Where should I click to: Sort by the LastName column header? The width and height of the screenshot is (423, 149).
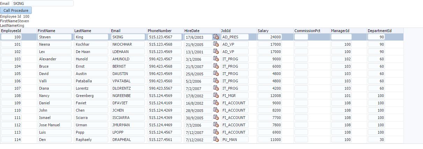(x=92, y=31)
